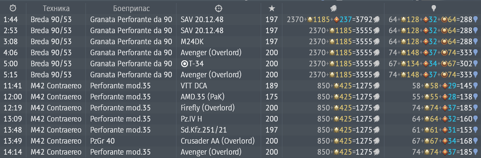Click the crosshair target column header icon
Screen dimensions: 481x158
(x=219, y=8)
